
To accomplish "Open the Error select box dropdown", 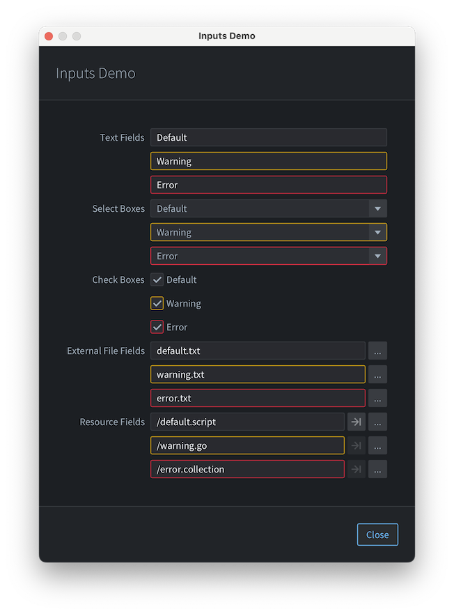I will 377,256.
